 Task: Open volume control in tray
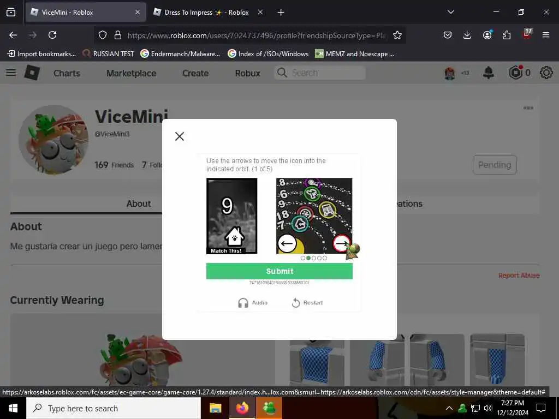click(488, 408)
